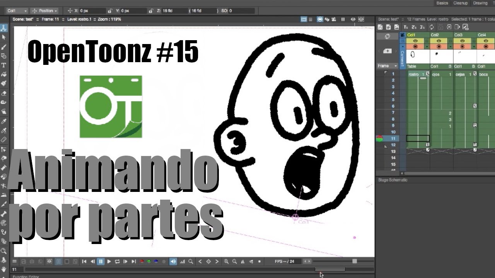Open the Col1 column selector dropdown

(x=17, y=11)
